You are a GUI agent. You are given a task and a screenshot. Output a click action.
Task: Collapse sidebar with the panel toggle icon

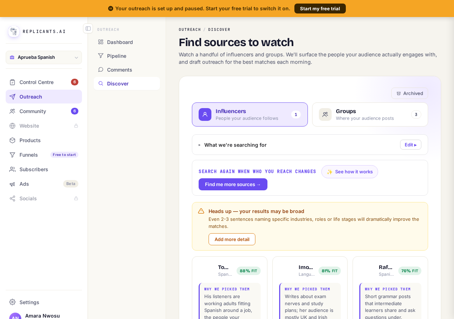click(x=88, y=28)
